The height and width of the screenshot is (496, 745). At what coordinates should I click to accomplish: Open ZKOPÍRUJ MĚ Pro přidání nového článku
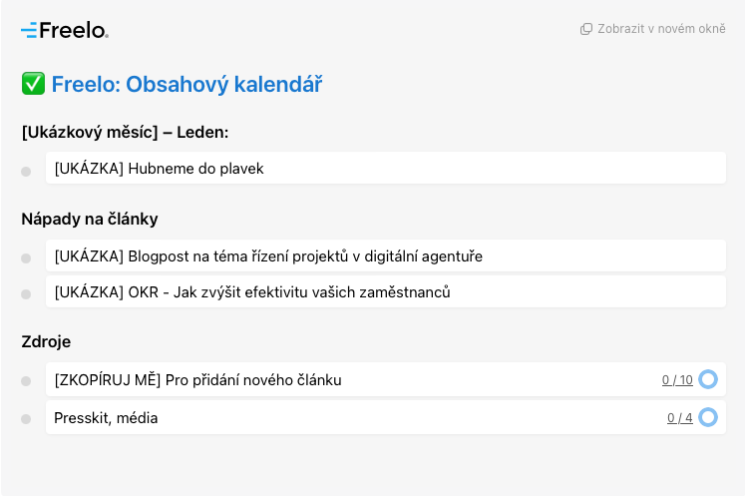click(x=198, y=380)
